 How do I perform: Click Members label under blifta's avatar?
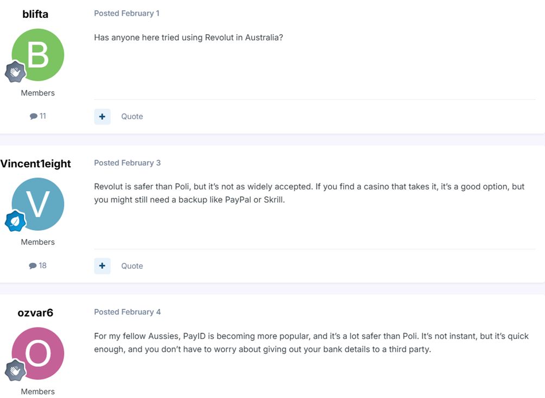tap(37, 92)
